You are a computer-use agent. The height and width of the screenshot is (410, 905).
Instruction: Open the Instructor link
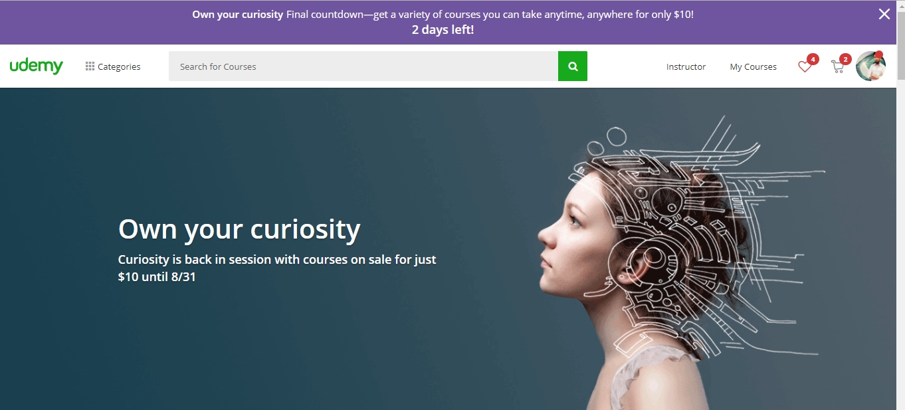pos(686,66)
